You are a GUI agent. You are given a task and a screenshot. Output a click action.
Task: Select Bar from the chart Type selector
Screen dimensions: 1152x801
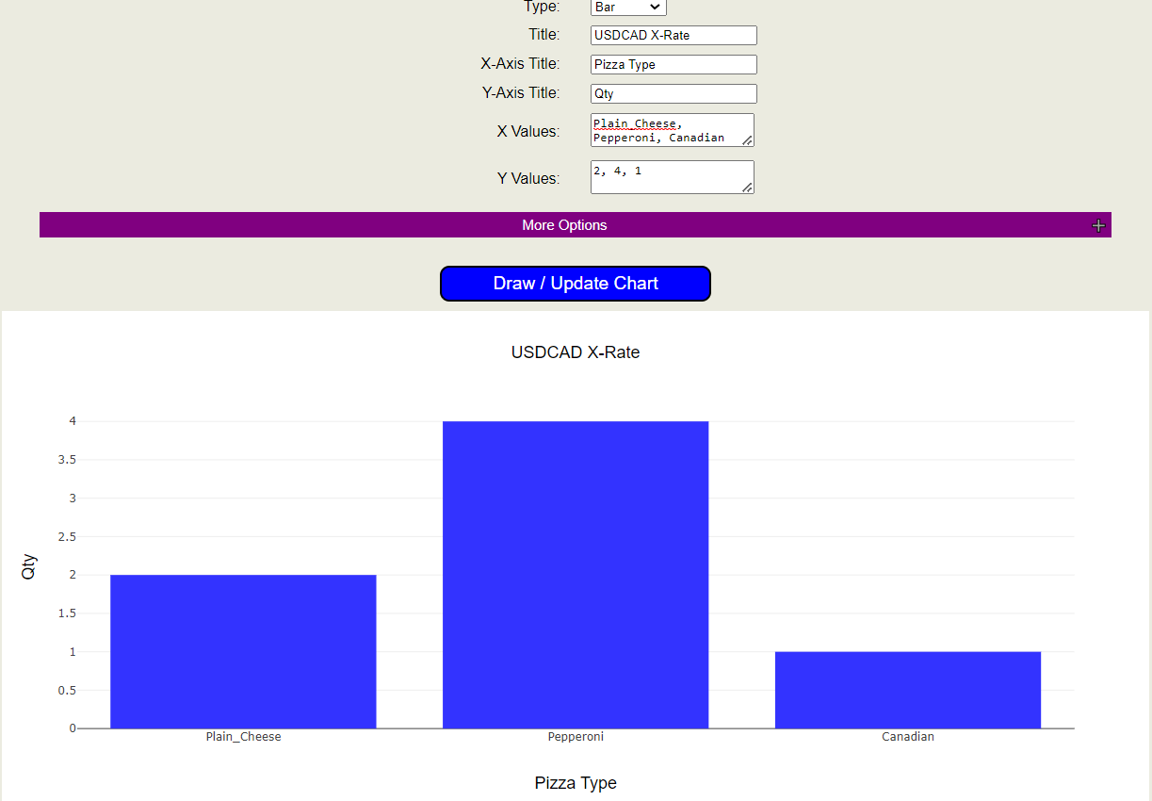click(x=627, y=8)
